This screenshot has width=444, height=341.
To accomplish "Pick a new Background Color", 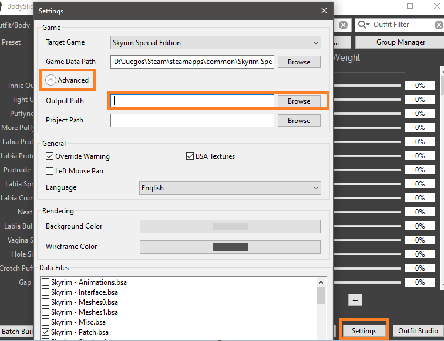I will coord(230,227).
